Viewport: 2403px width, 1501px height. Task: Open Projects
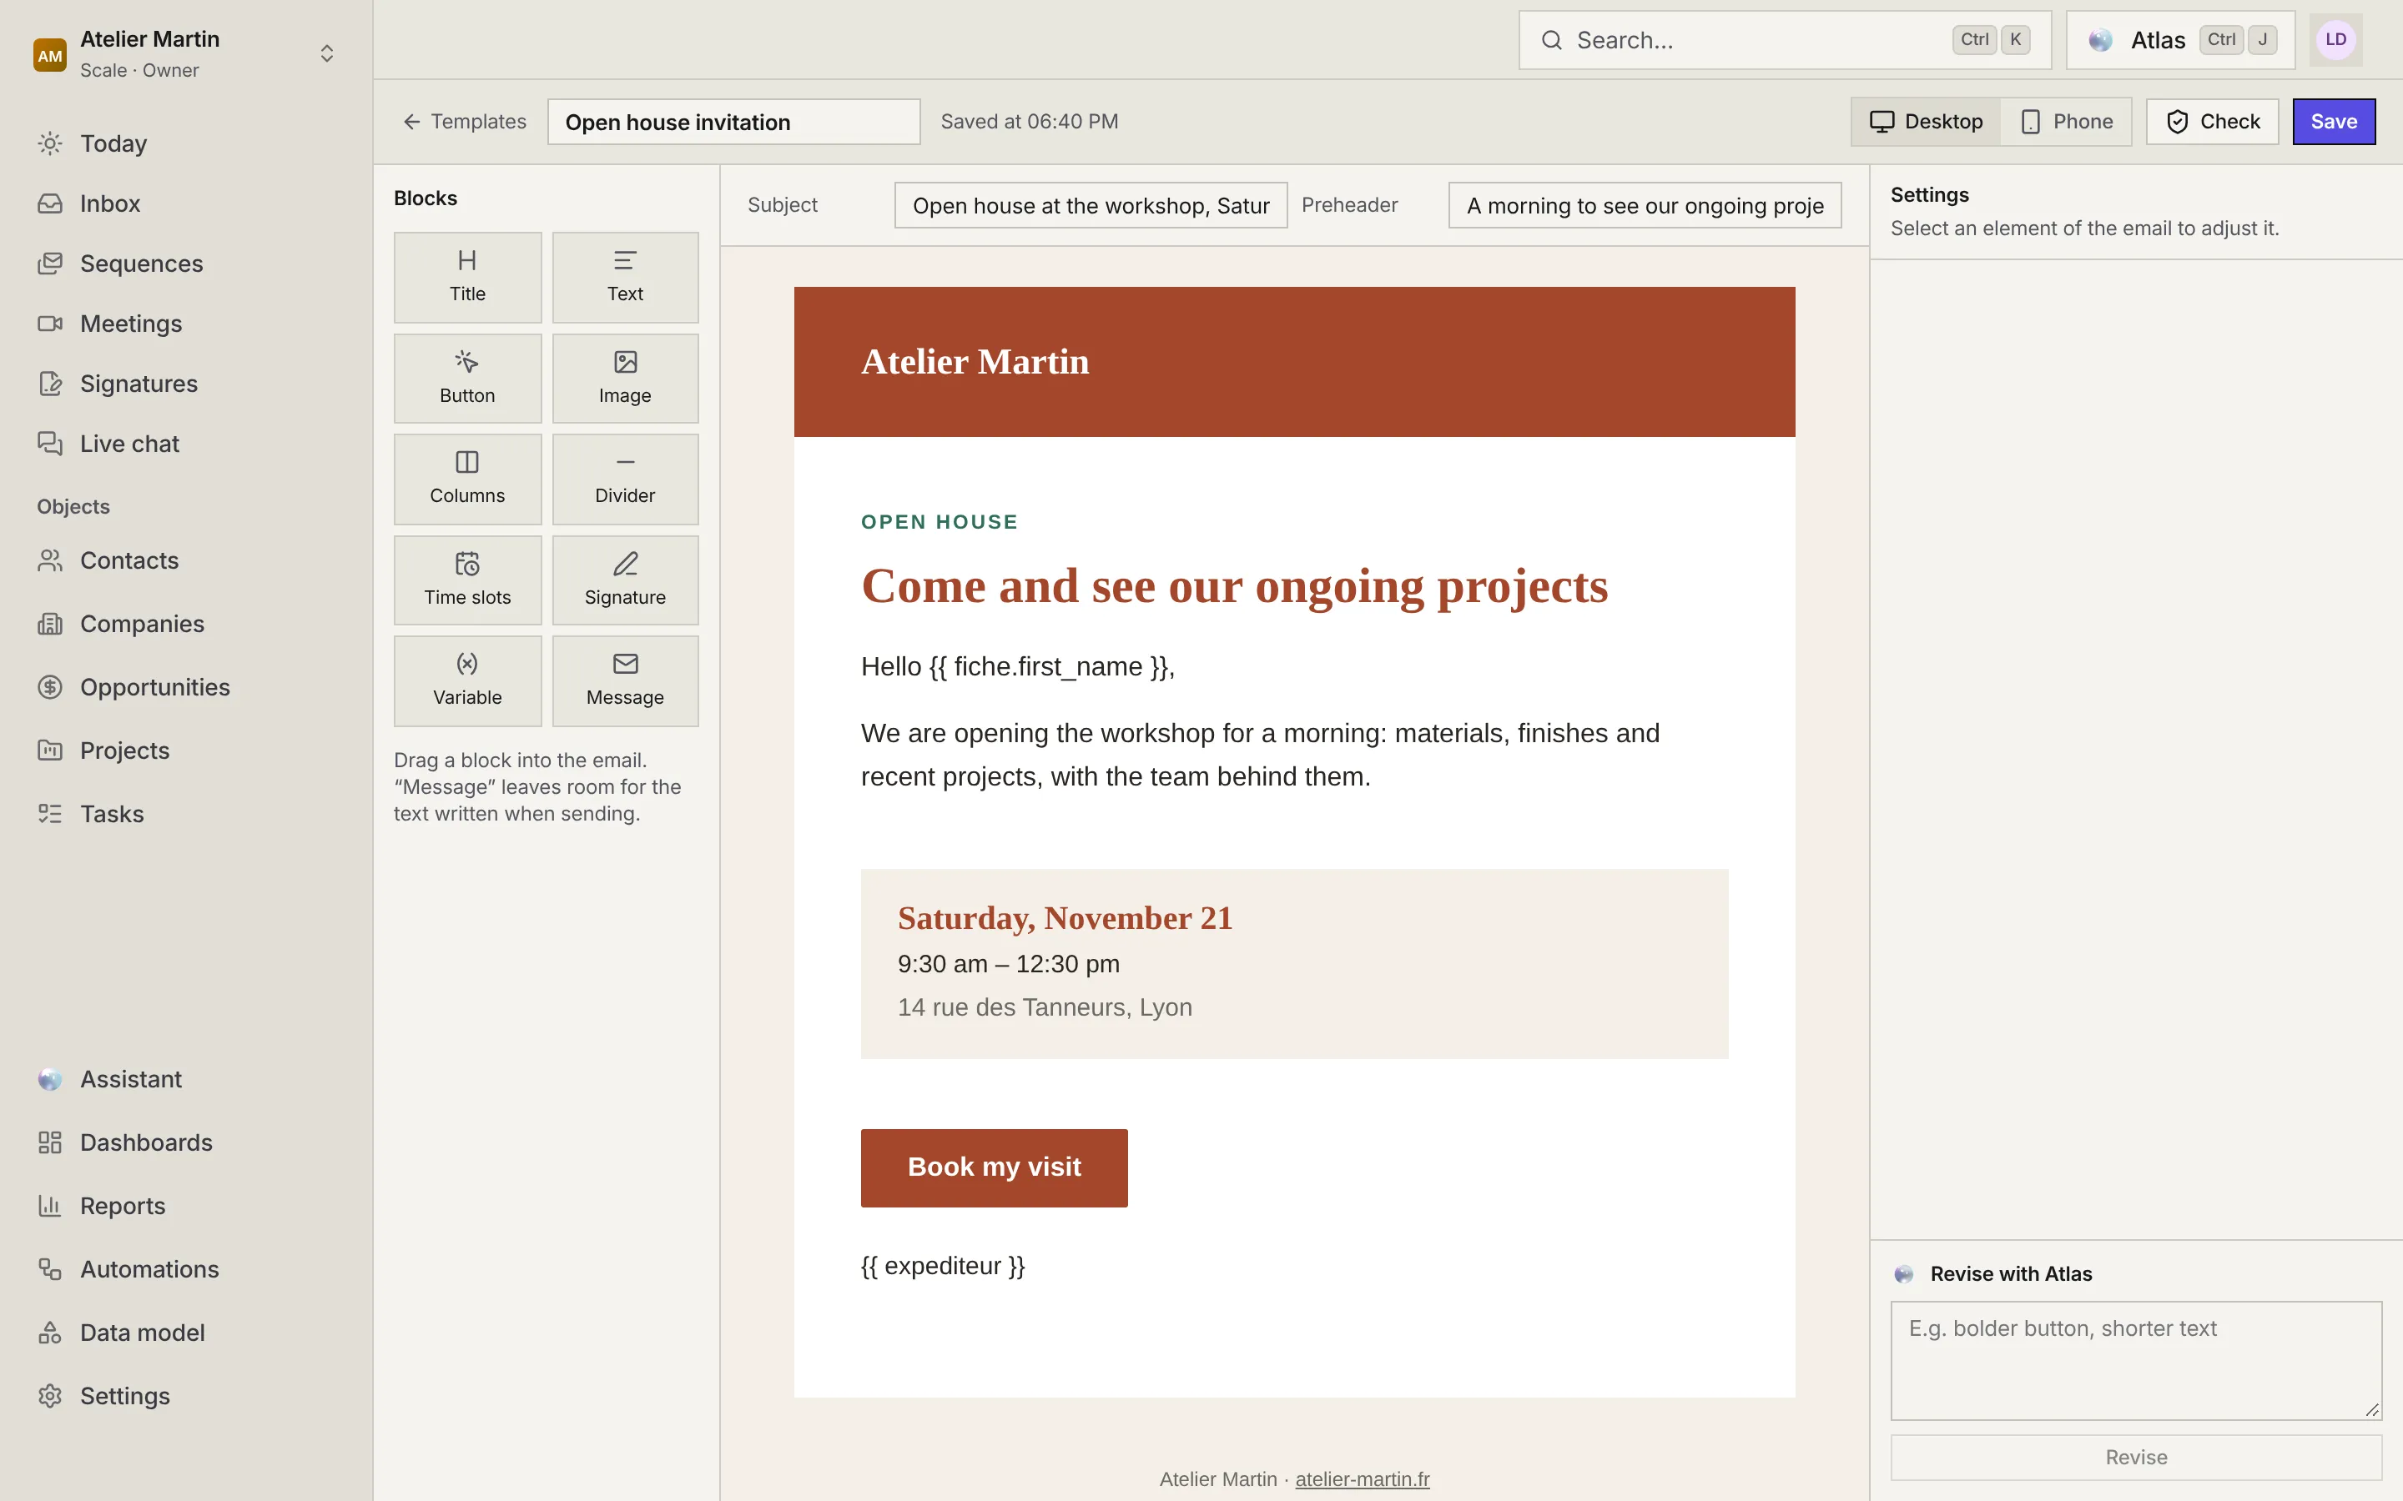click(x=186, y=750)
